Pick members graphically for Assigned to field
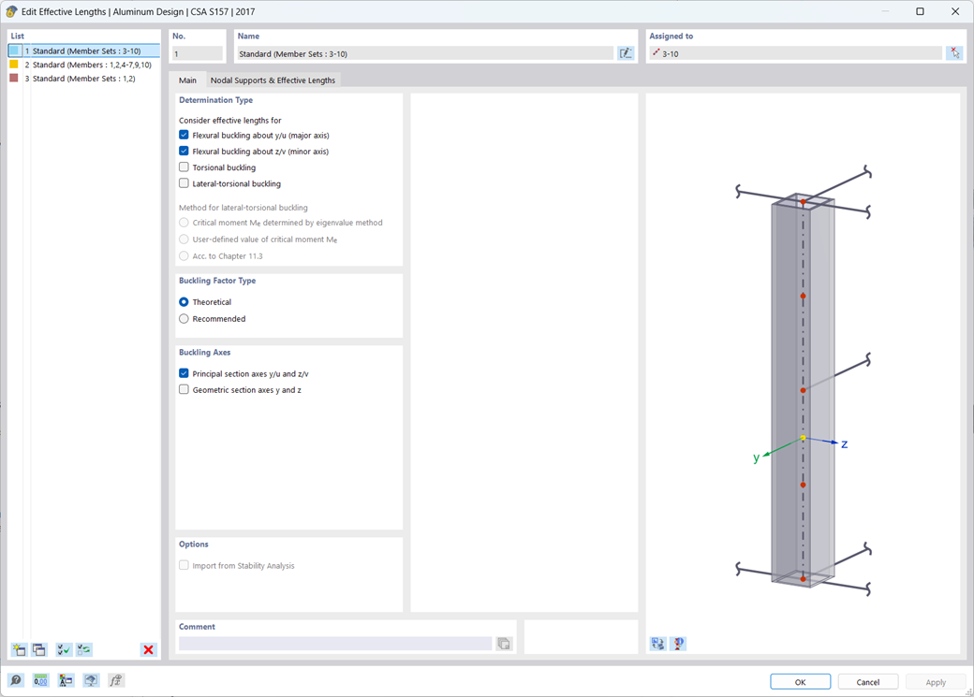 953,52
